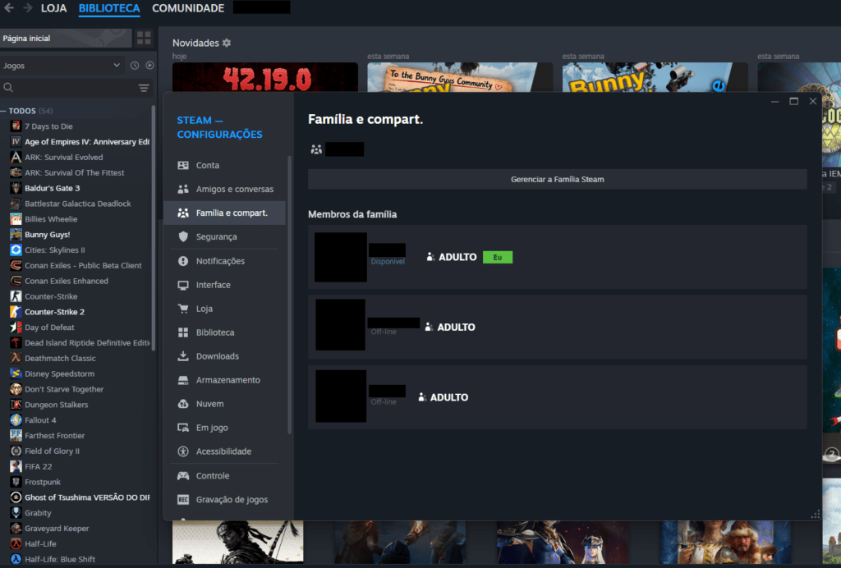841x568 pixels.
Task: Click the recent activity clock icon
Action: [x=135, y=66]
